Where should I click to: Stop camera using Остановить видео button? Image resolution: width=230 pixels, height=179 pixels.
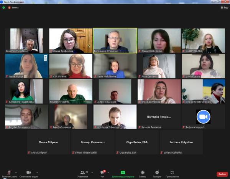pos(29,173)
